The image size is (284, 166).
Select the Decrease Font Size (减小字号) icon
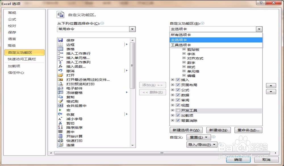(60, 119)
